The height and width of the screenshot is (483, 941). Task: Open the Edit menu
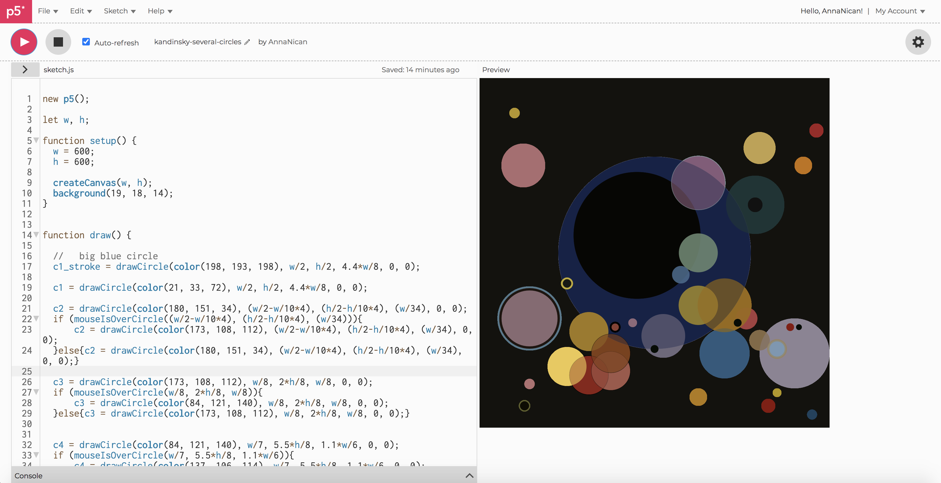pos(81,11)
